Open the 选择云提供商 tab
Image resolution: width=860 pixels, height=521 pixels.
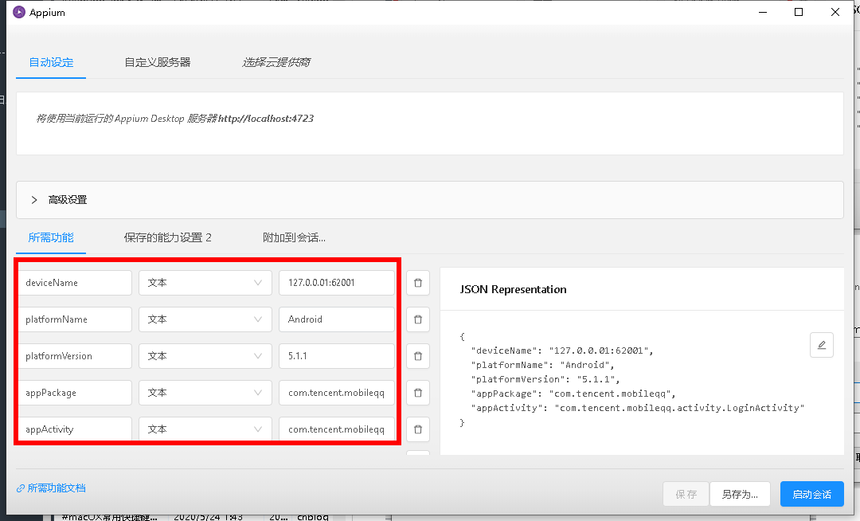click(276, 62)
